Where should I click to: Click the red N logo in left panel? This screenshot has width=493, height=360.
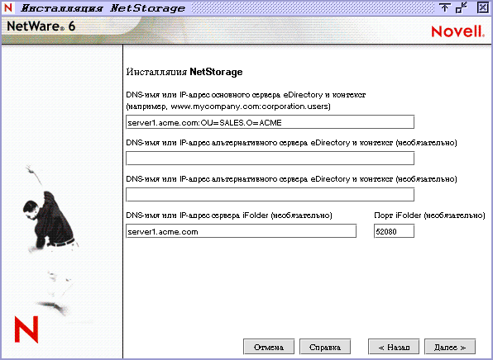point(26,329)
